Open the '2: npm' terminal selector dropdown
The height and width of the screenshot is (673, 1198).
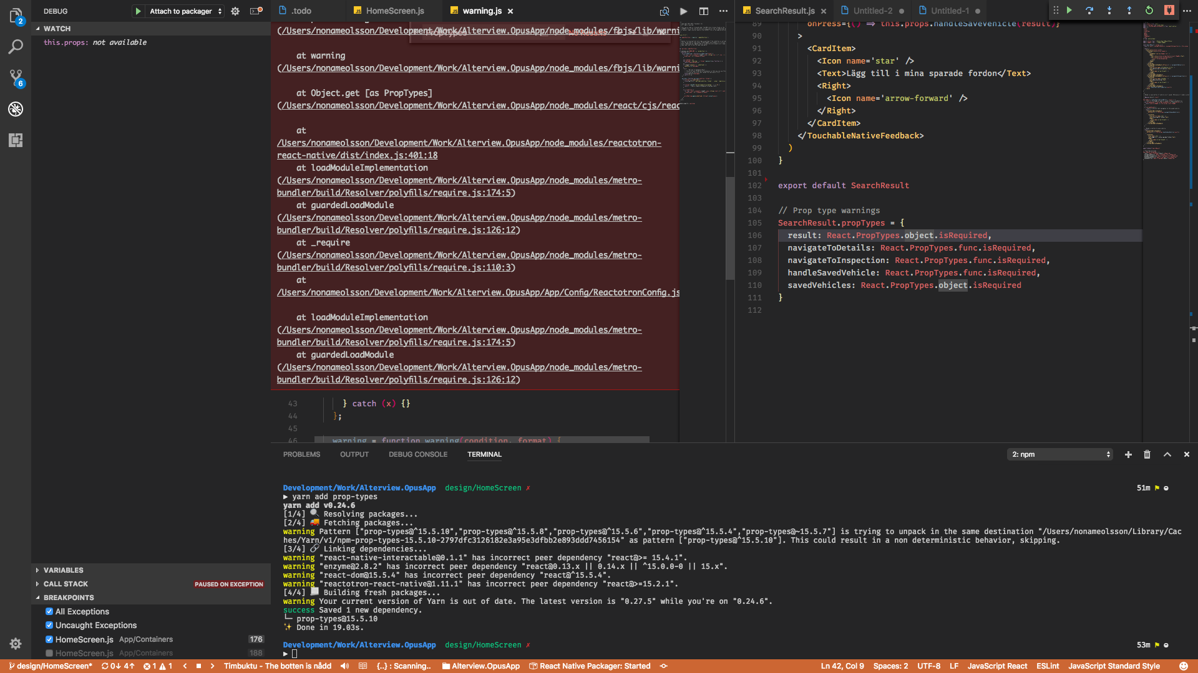pos(1059,454)
